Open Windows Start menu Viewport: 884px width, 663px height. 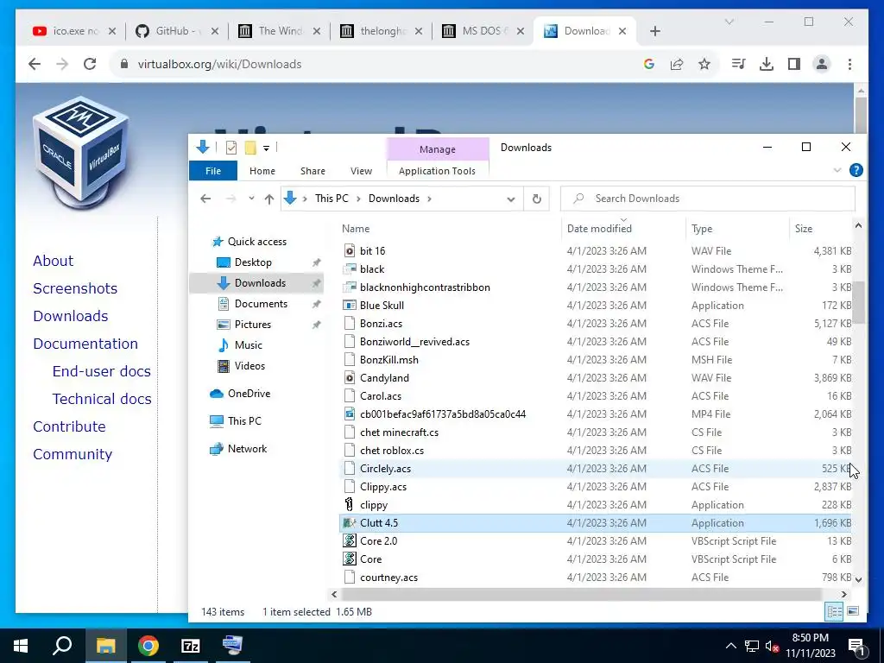pos(21,646)
